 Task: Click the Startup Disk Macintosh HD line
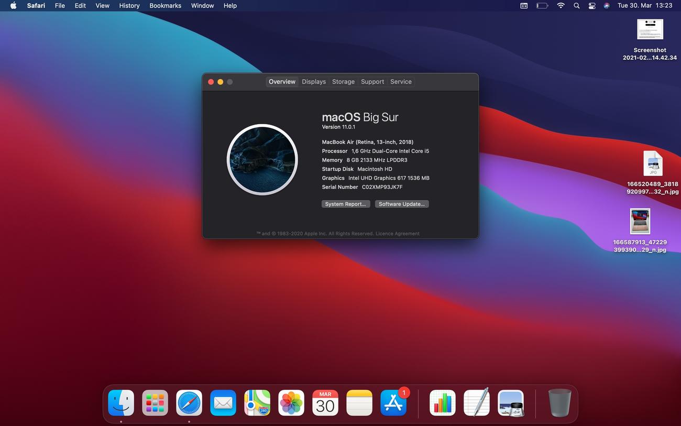click(x=357, y=169)
